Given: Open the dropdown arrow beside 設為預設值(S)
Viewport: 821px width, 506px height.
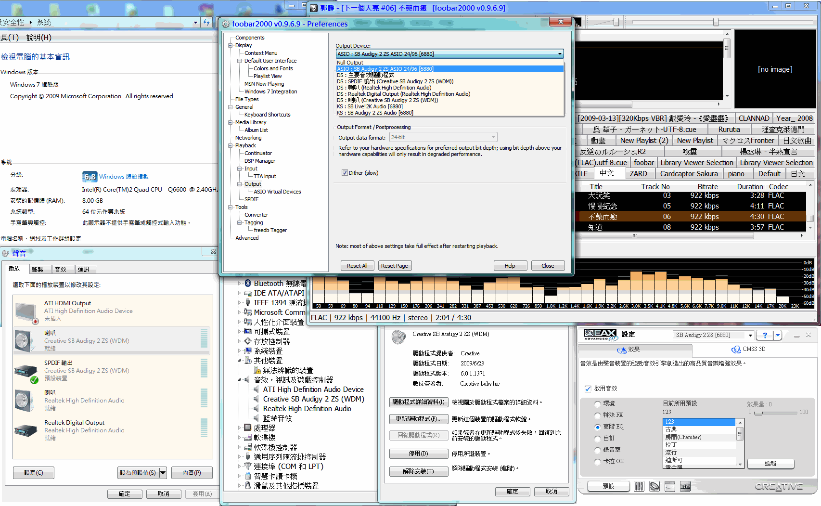Looking at the screenshot, I should click(x=163, y=473).
